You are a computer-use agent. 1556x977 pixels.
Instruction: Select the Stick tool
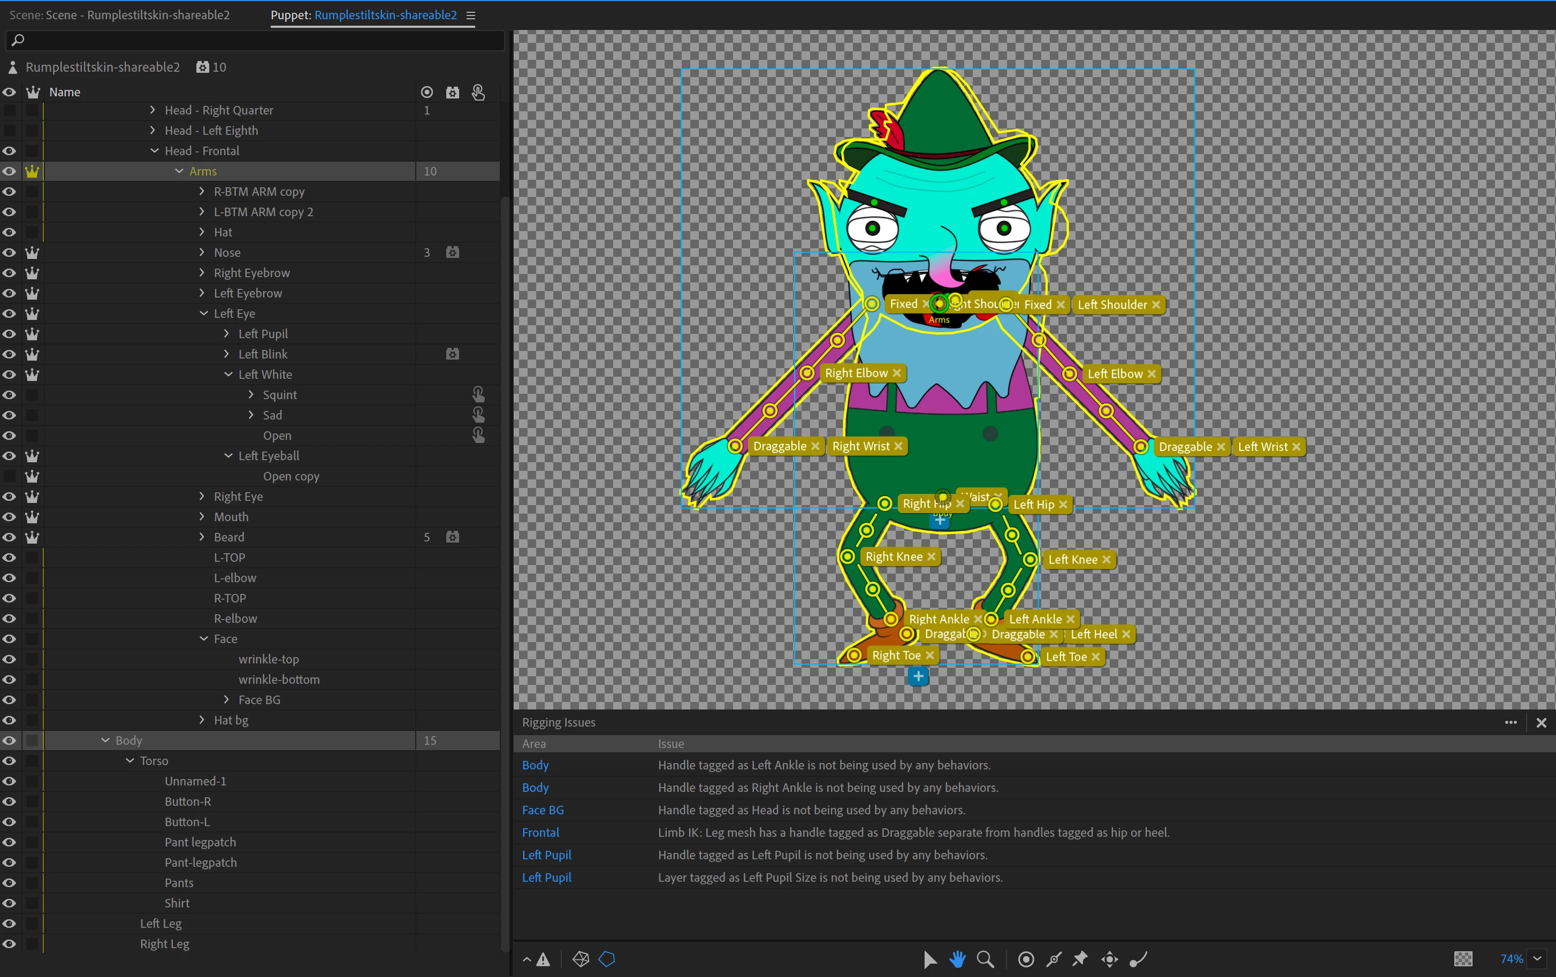click(1054, 959)
